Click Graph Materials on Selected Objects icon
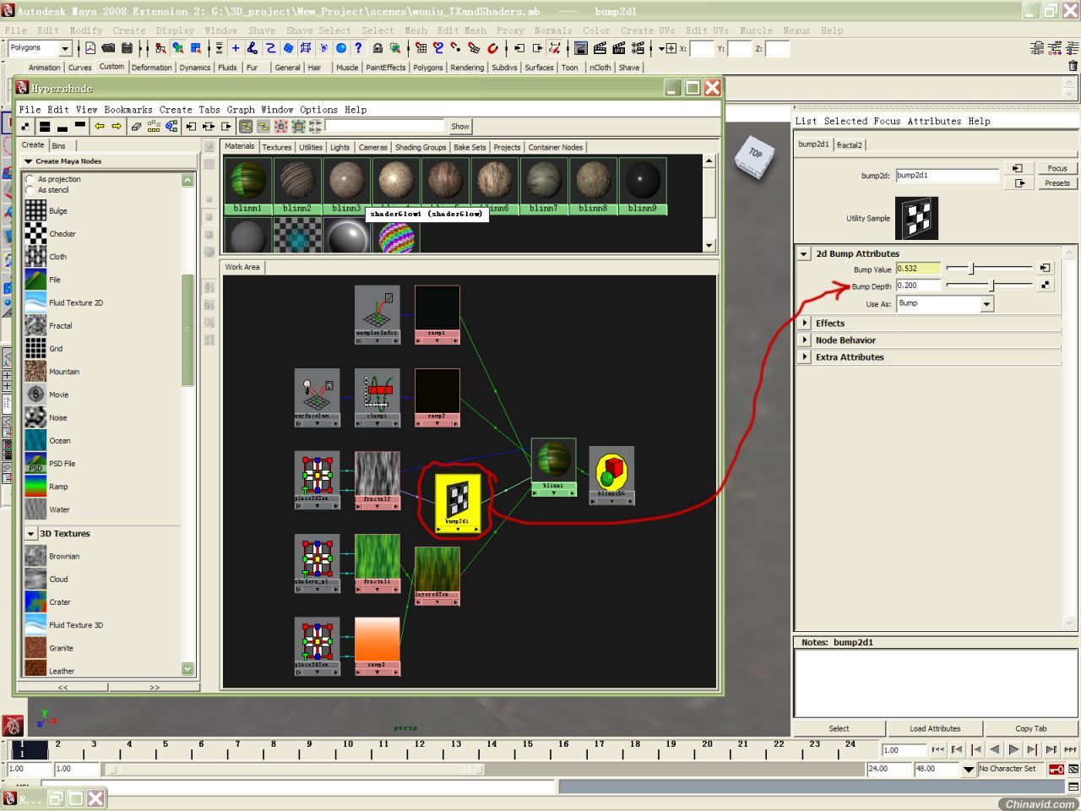The height and width of the screenshot is (811, 1081). 171,126
